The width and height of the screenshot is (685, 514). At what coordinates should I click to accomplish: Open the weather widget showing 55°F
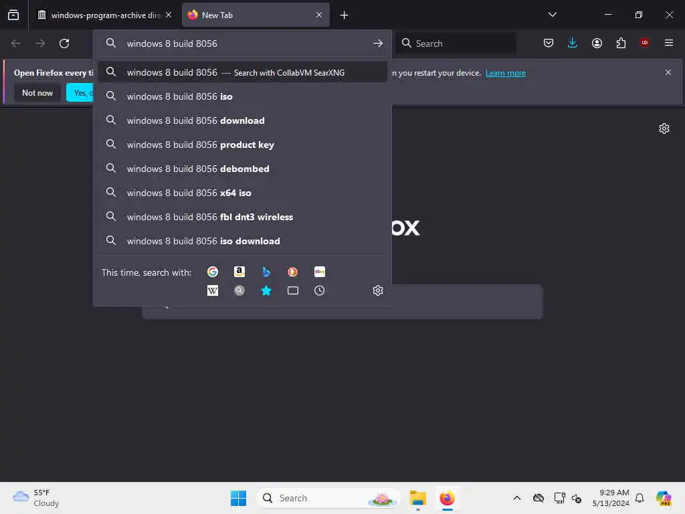36,498
